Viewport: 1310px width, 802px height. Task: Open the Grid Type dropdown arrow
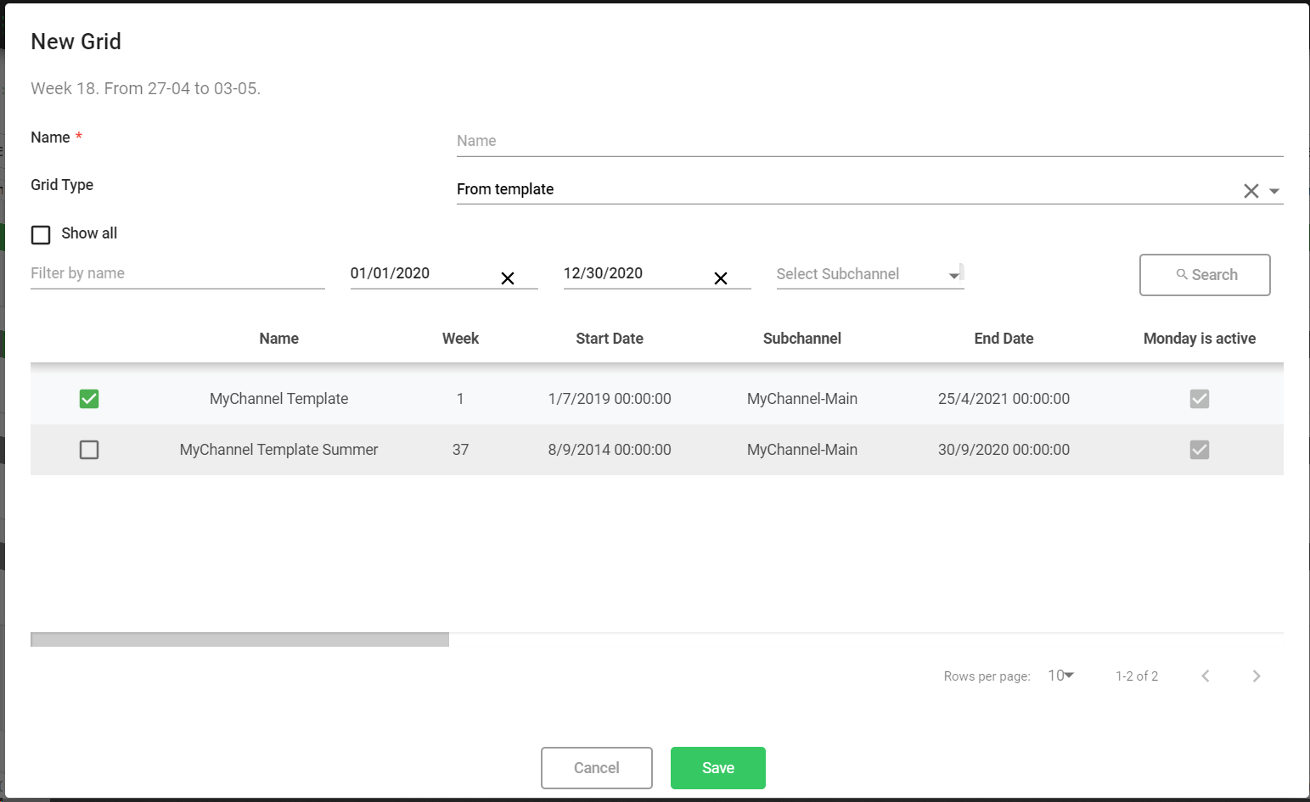[1274, 191]
